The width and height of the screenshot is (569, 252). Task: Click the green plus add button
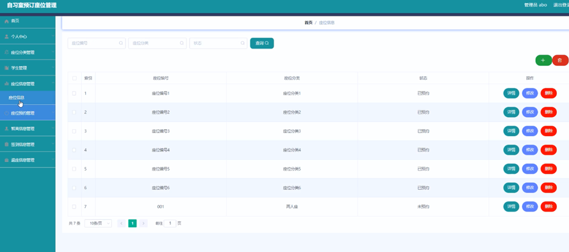[x=543, y=61]
